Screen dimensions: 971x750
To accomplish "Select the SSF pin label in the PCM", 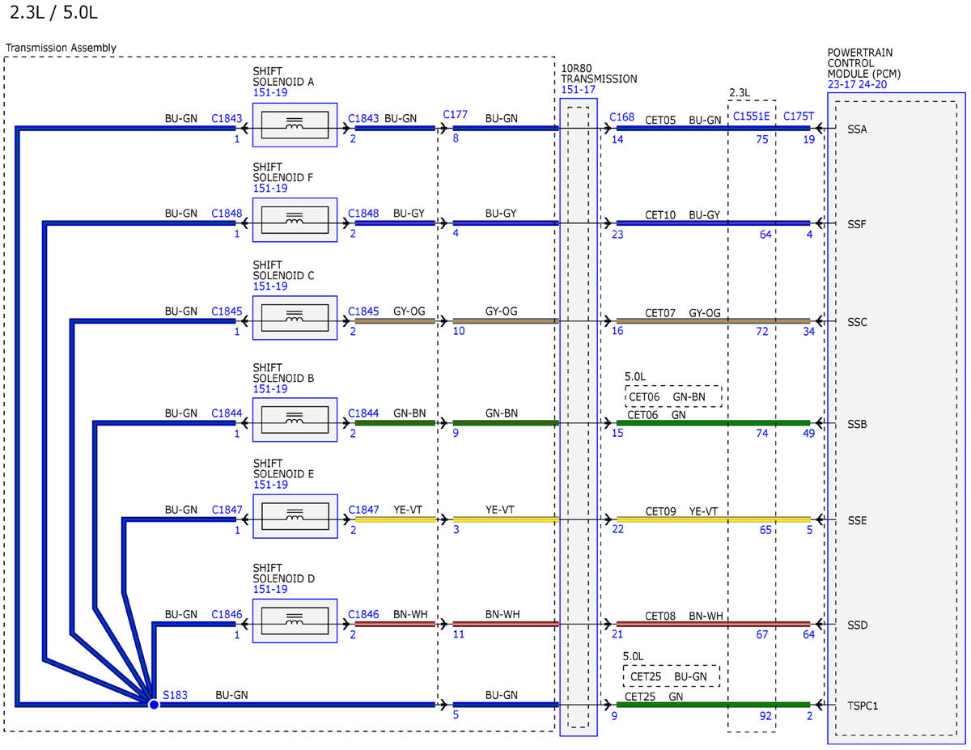I will pos(858,223).
